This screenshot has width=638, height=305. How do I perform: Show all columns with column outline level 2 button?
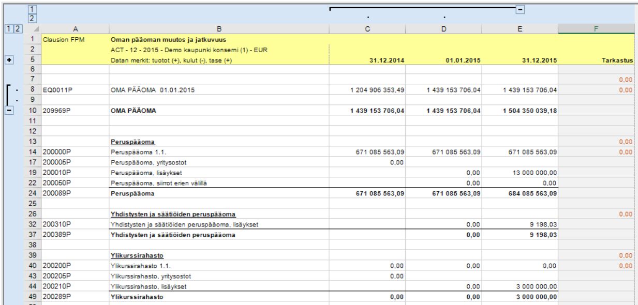[33, 18]
